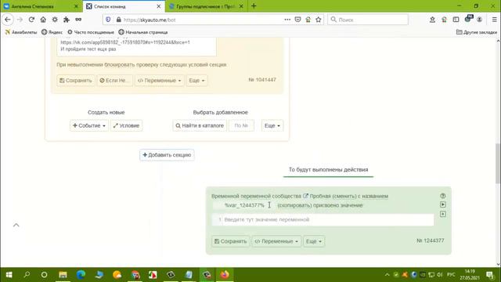This screenshot has height=282, width=501.
Task: Select 'То будут выполнены действия' tab
Action: (328, 170)
